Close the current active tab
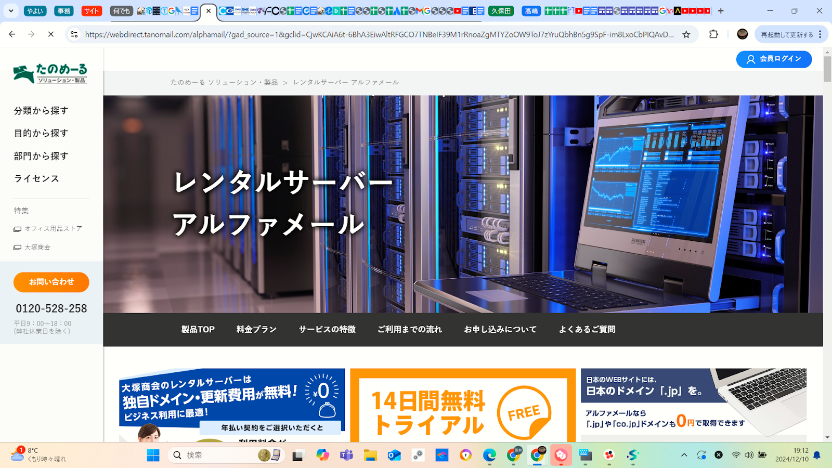This screenshot has height=468, width=832. 209,11
